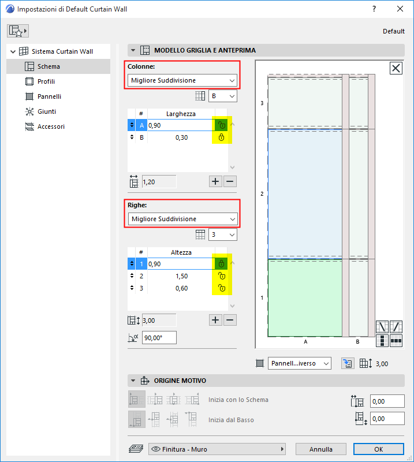Screen dimensions: 414x462
Task: Select the row 2 height value 1,50
Action: point(181,276)
